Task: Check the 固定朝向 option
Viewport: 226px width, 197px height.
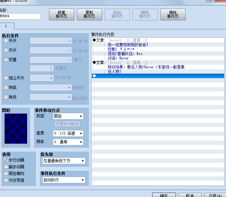Action: coord(6,173)
